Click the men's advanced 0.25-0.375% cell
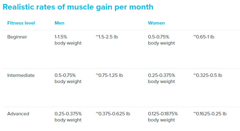The height and width of the screenshot is (131, 240). click(68, 117)
